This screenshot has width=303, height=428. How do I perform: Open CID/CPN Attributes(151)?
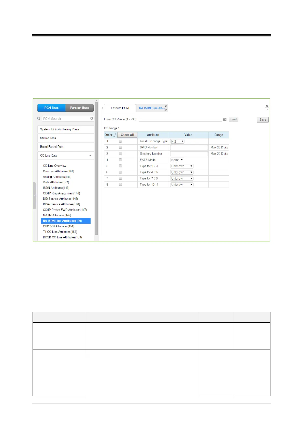59,226
